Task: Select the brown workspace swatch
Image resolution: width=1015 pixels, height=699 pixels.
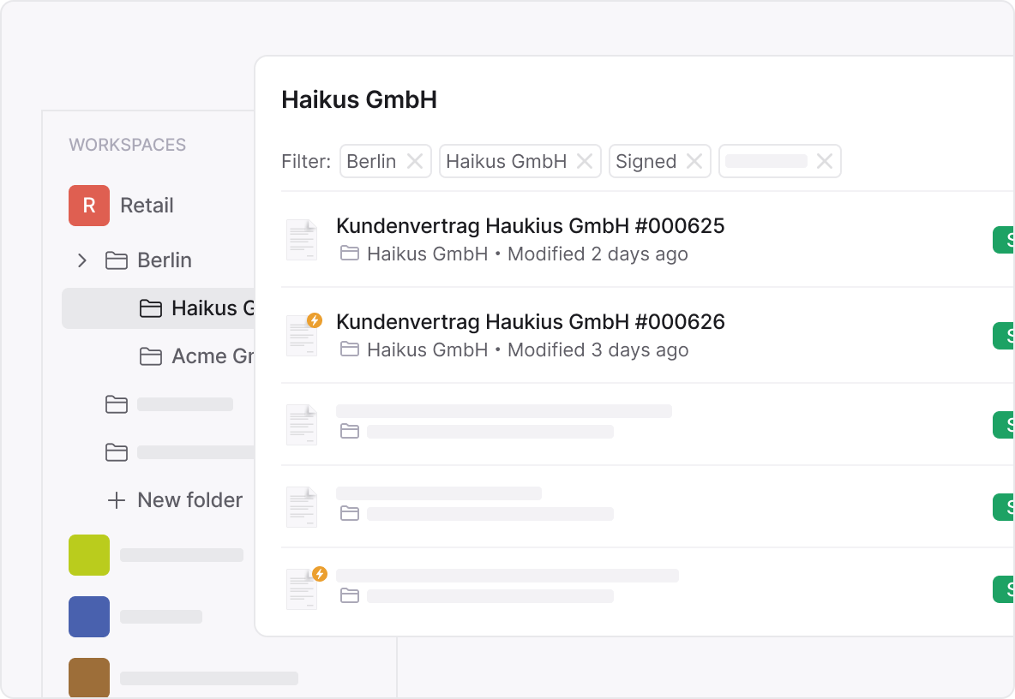Action: click(89, 677)
